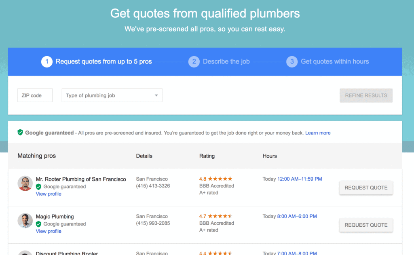Request a quote from Mr. Rooter Plumbing

click(x=366, y=188)
